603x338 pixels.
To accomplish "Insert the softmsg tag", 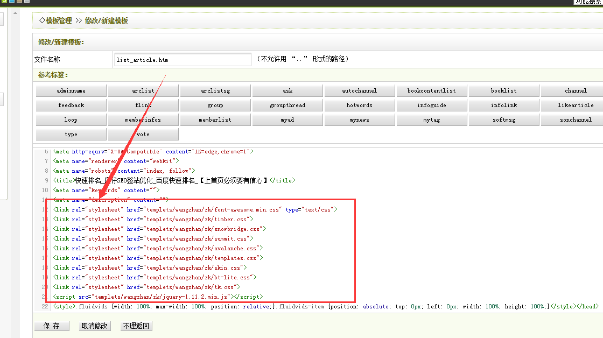I will click(504, 120).
